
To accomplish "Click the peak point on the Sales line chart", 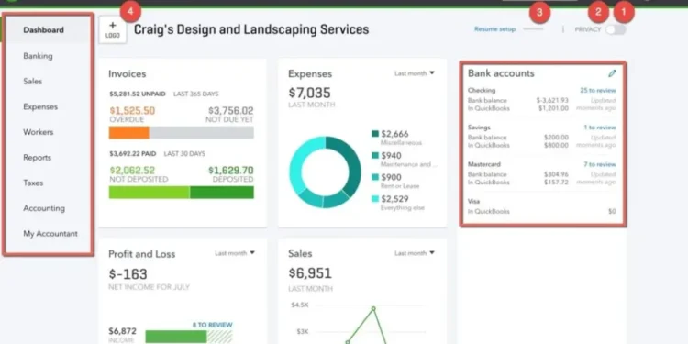I will click(373, 308).
